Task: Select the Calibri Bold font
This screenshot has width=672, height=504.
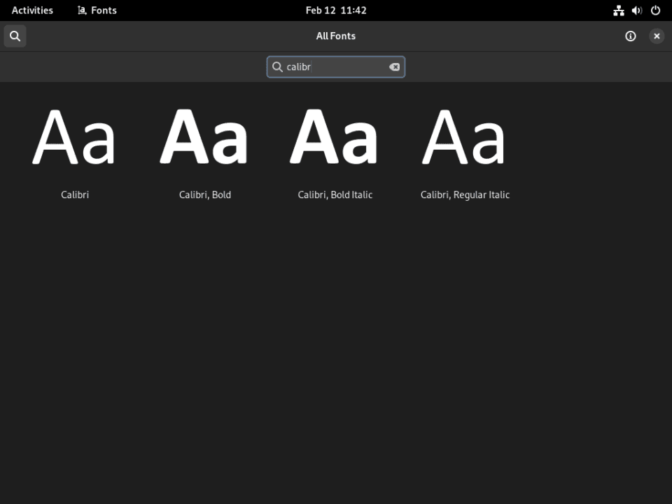Action: point(204,138)
